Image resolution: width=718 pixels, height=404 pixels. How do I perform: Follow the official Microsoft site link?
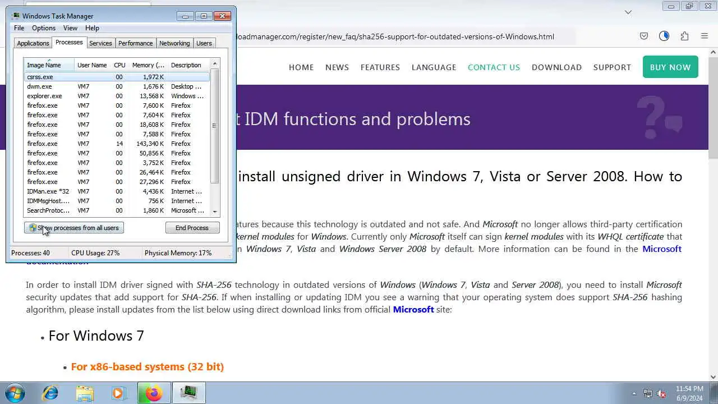[413, 309]
